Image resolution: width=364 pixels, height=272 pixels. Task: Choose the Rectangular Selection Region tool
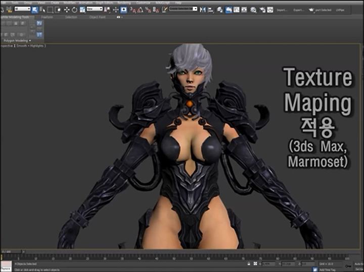pyautogui.click(x=50, y=10)
